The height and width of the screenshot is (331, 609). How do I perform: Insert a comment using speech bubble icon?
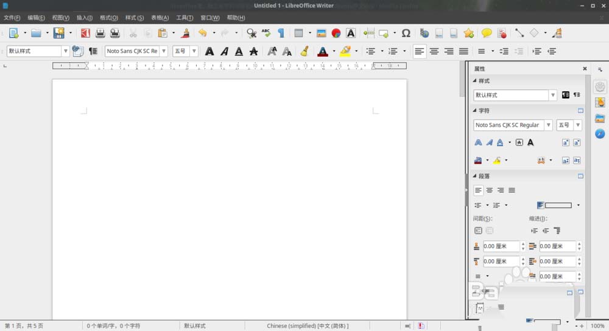(x=487, y=33)
